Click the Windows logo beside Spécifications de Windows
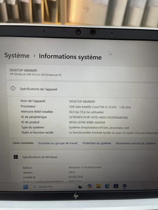Image resolution: width=158 pixels, height=210 pixels. (16, 157)
